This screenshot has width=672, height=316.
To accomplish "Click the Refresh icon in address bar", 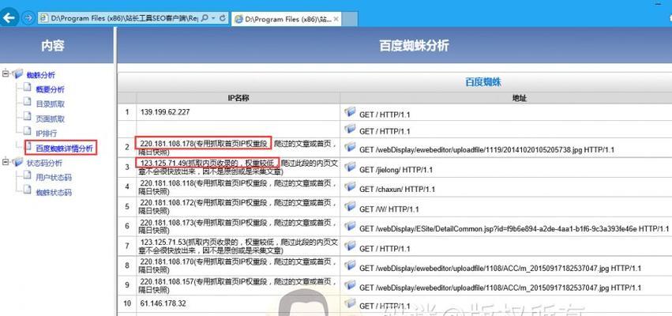I will pyautogui.click(x=223, y=18).
